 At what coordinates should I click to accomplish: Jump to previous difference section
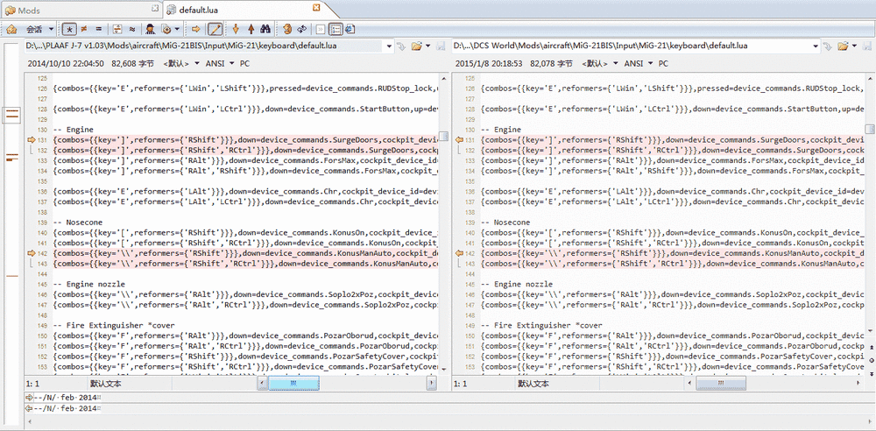251,29
